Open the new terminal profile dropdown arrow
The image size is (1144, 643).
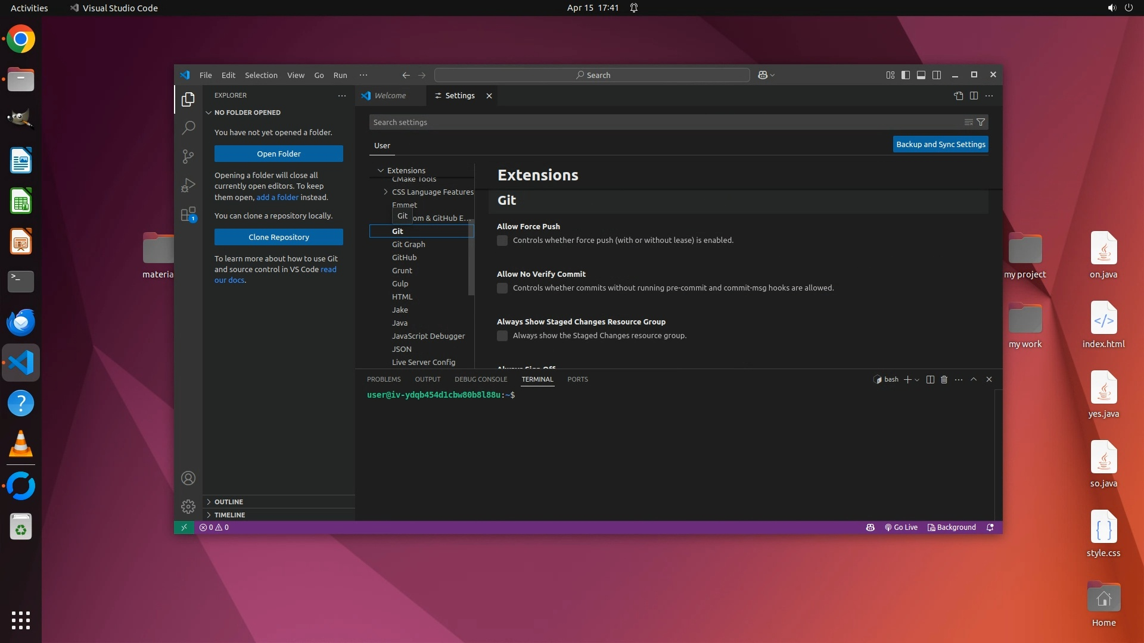[917, 380]
